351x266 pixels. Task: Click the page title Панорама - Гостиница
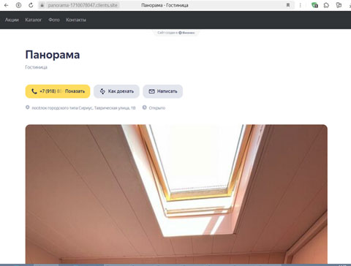tap(165, 5)
